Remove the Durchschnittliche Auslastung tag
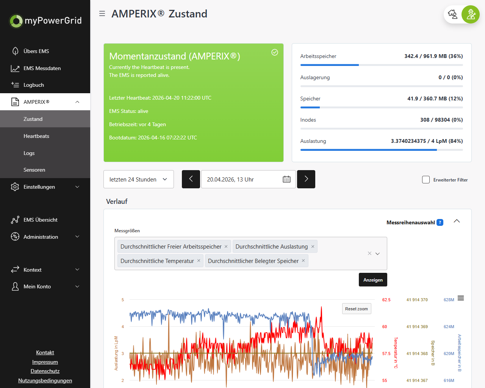This screenshot has height=388, width=485. 313,246
